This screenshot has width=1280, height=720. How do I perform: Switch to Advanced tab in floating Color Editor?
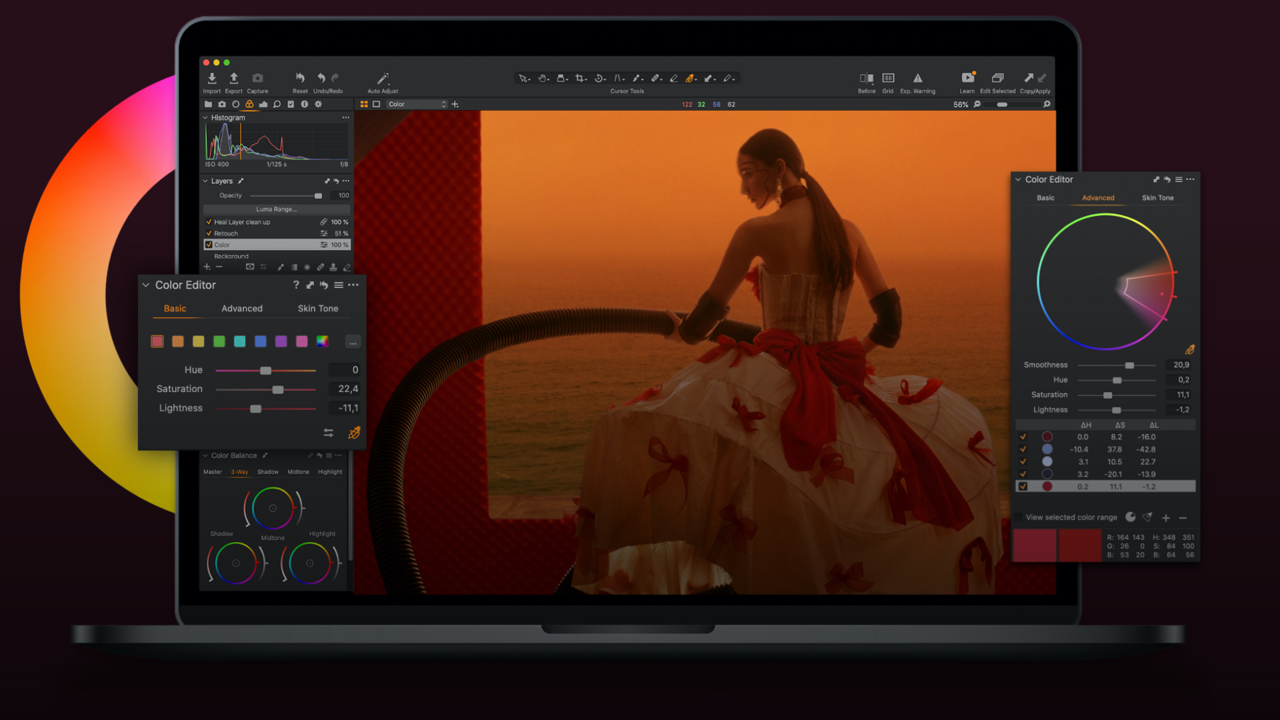click(x=242, y=308)
